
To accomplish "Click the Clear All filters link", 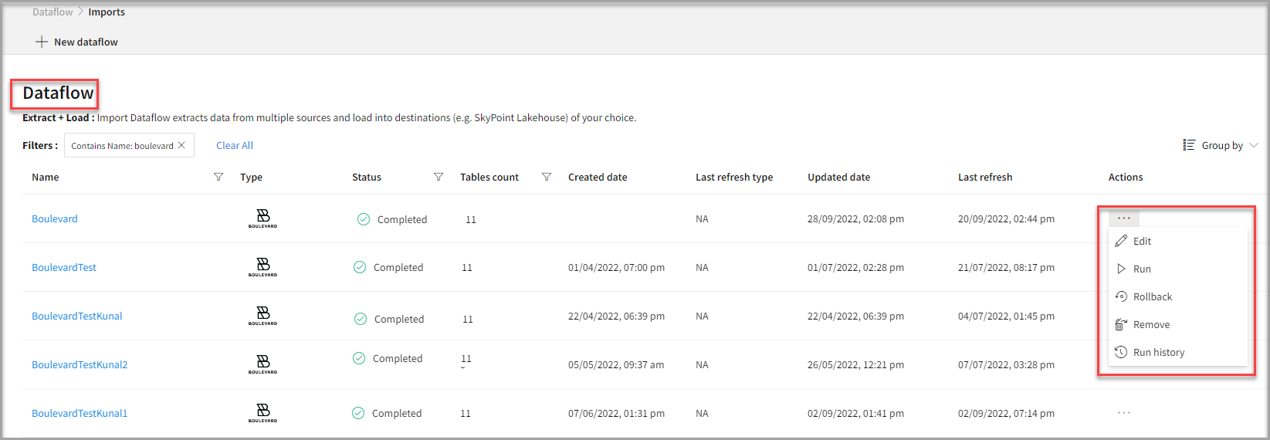I will (235, 145).
